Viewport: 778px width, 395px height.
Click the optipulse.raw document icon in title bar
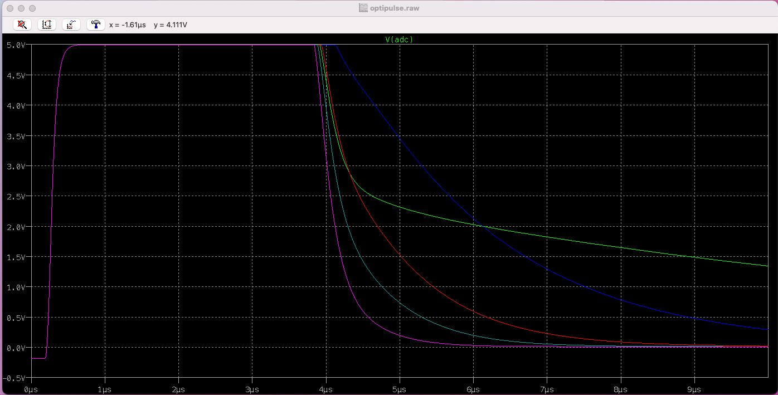(x=363, y=8)
